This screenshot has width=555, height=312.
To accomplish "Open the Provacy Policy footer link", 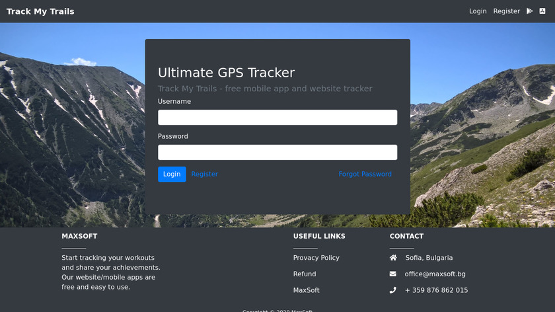I will 316,258.
